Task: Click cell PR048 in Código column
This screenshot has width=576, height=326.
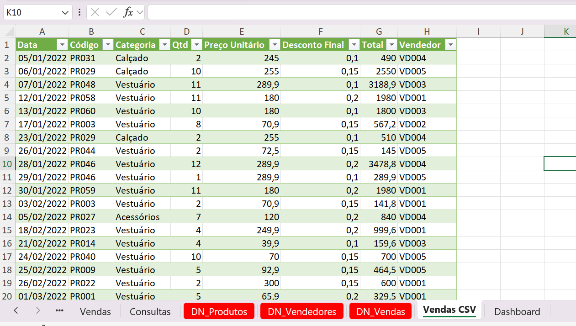Action: [91, 84]
